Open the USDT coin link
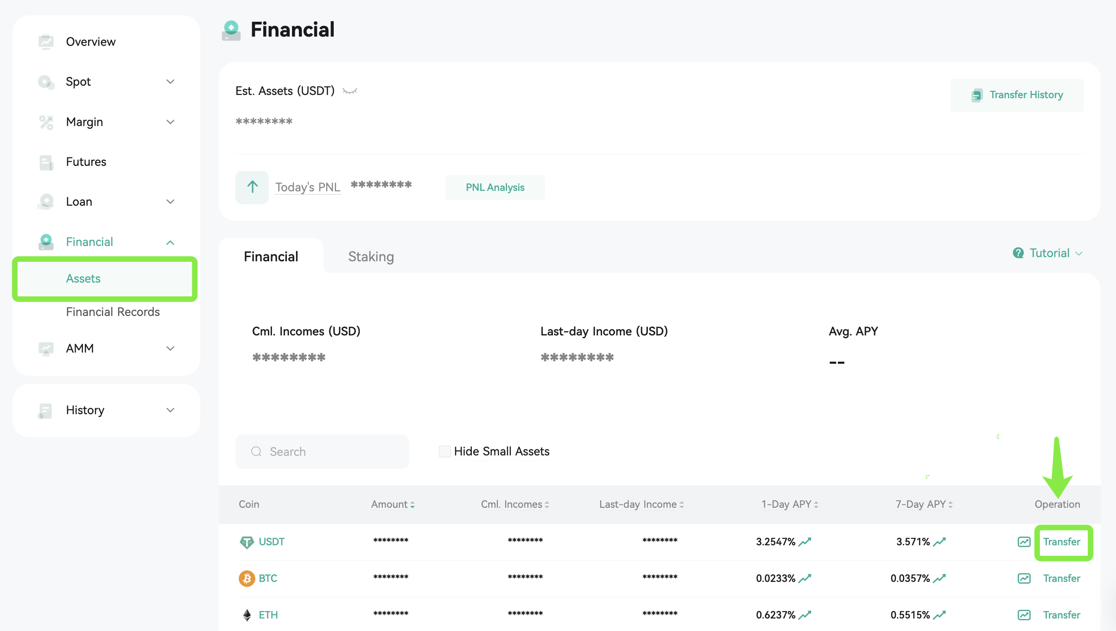The height and width of the screenshot is (631, 1116). [272, 542]
